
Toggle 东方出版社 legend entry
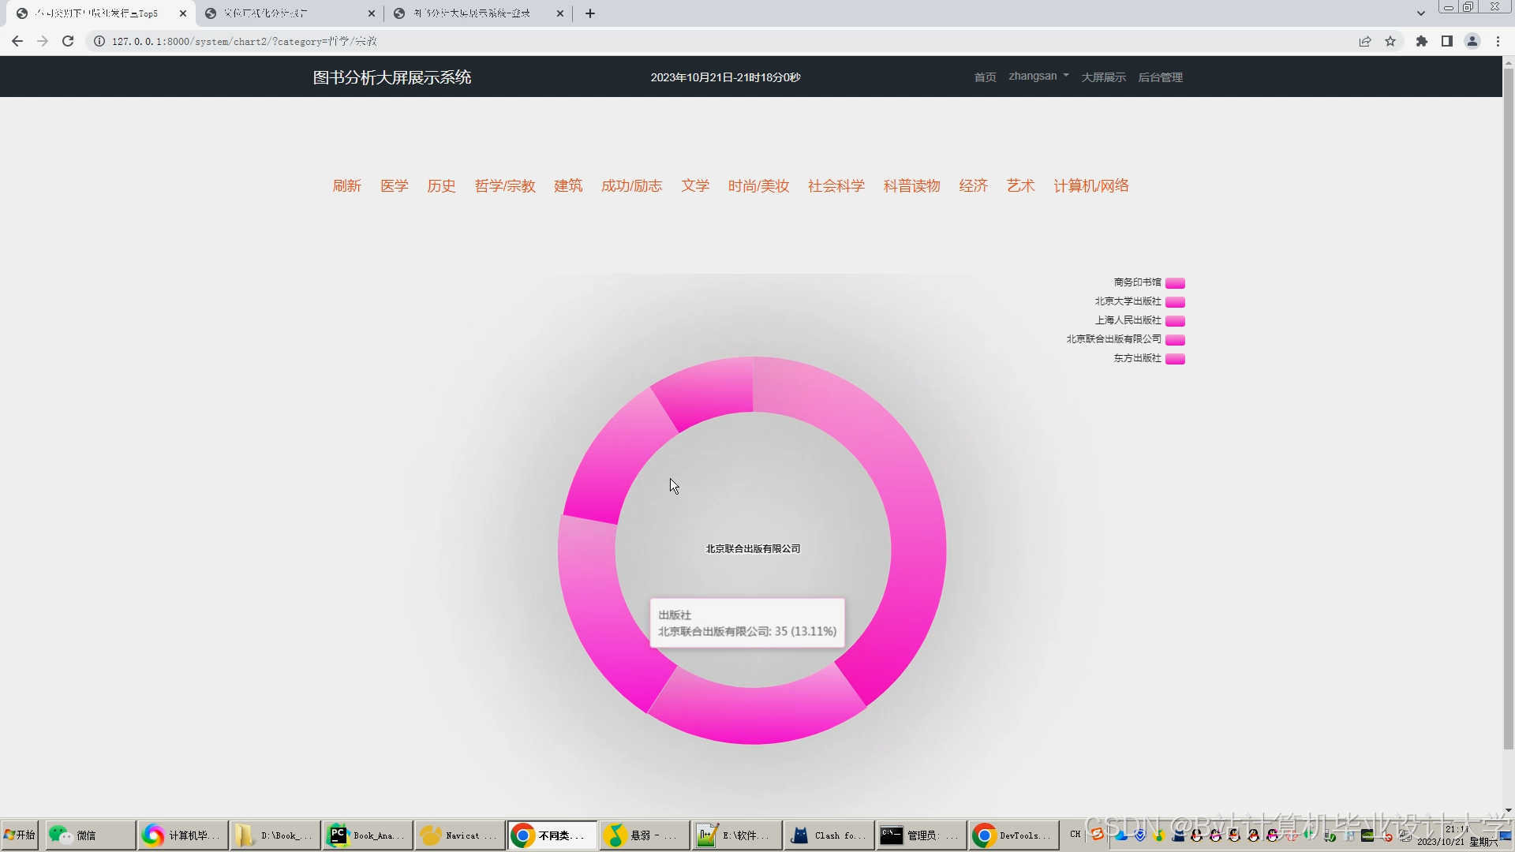tap(1137, 358)
